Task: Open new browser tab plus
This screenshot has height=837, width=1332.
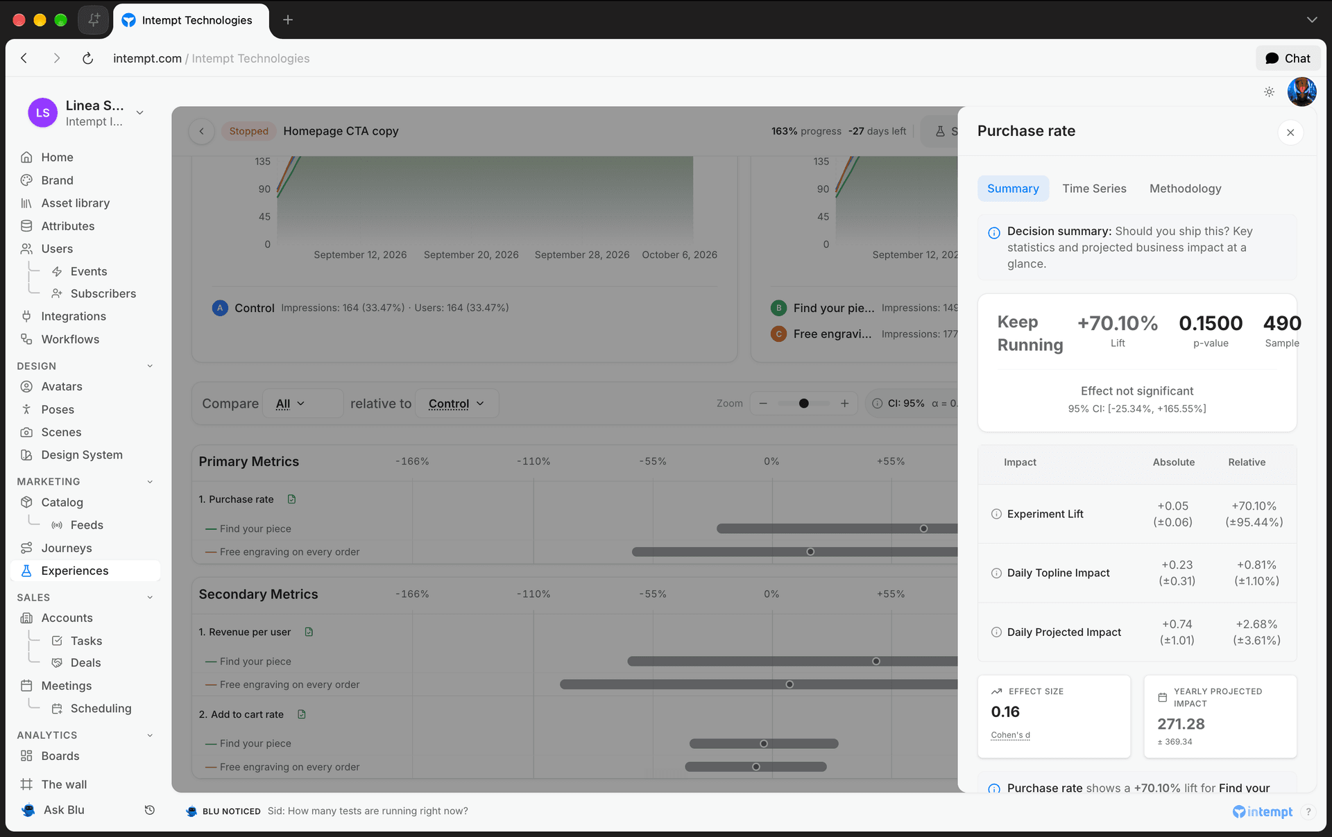Action: point(288,20)
